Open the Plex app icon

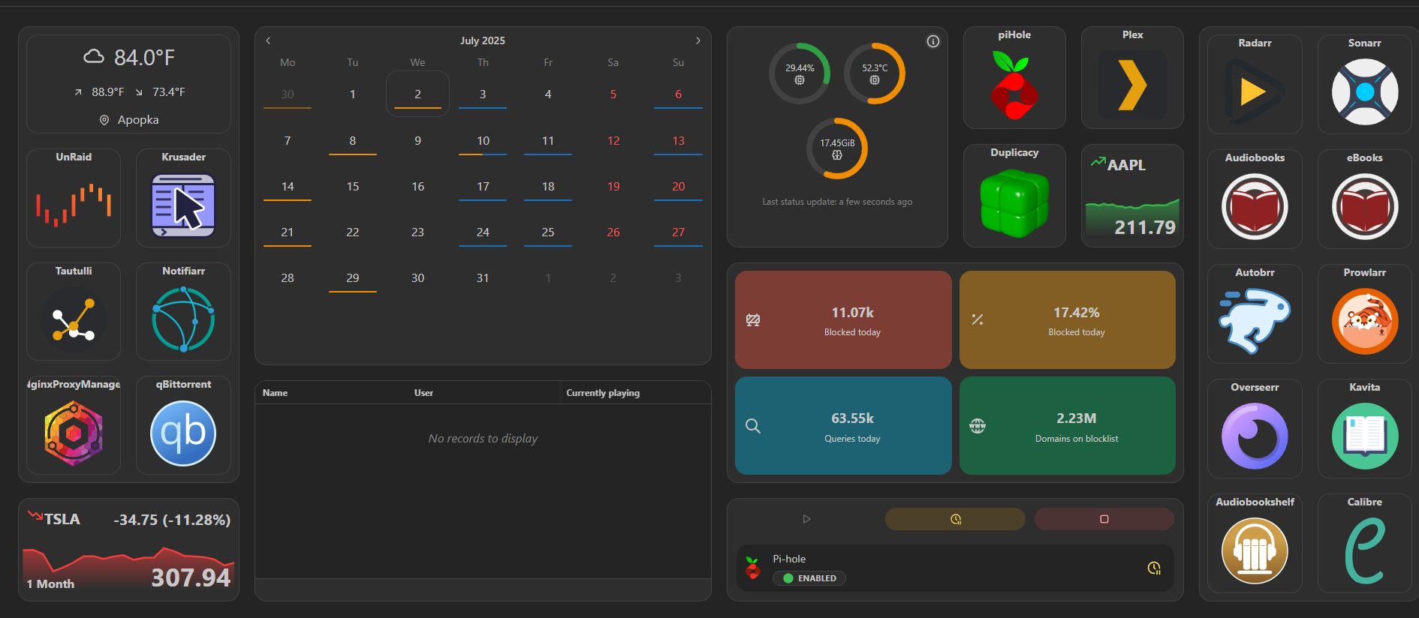pos(1132,85)
